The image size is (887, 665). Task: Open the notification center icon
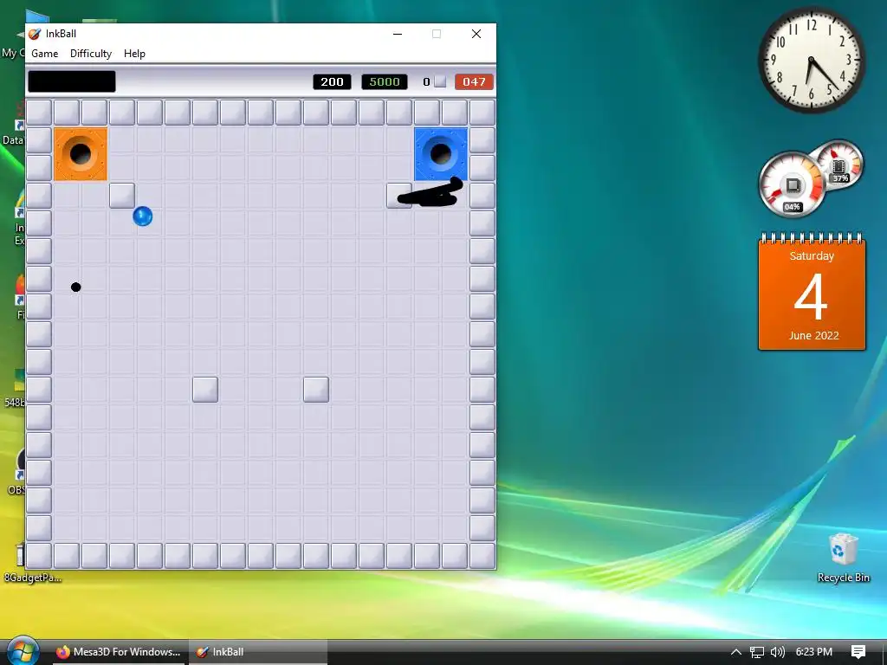(x=858, y=652)
